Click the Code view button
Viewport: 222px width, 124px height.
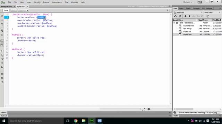pyautogui.click(x=6, y=10)
